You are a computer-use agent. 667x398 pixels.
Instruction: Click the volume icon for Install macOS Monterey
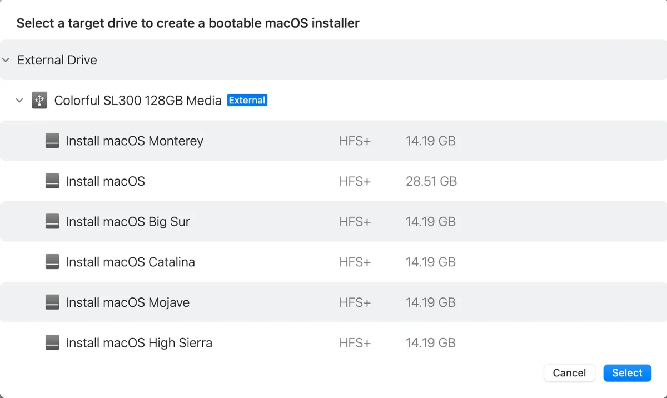(x=52, y=141)
